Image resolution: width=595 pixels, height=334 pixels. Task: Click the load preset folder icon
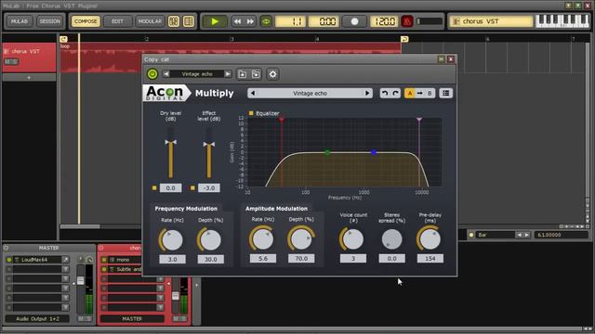(242, 74)
